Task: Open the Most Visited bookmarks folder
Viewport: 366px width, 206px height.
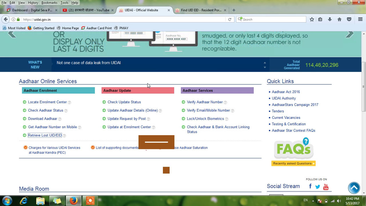Action: (14, 28)
